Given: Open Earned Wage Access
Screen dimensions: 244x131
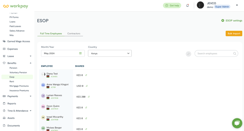Looking at the screenshot, I should pos(19,41).
